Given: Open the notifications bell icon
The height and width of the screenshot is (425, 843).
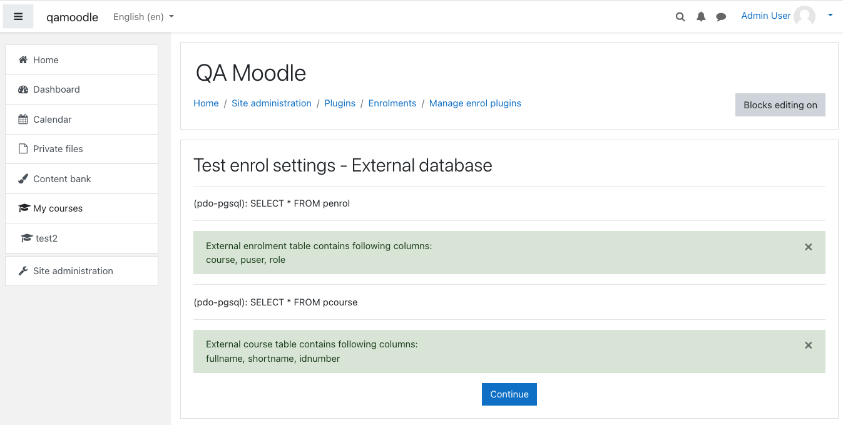Looking at the screenshot, I should [701, 17].
